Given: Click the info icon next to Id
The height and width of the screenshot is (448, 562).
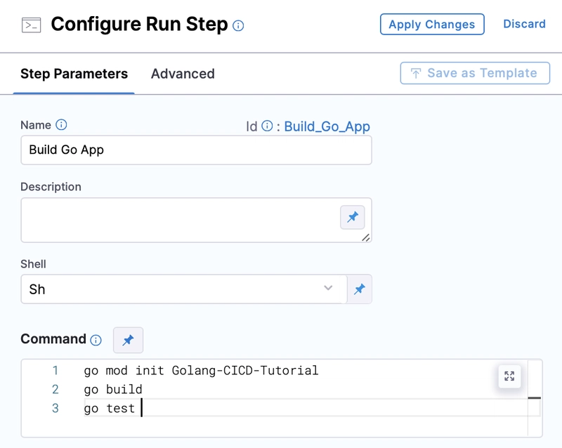Looking at the screenshot, I should coord(267,126).
